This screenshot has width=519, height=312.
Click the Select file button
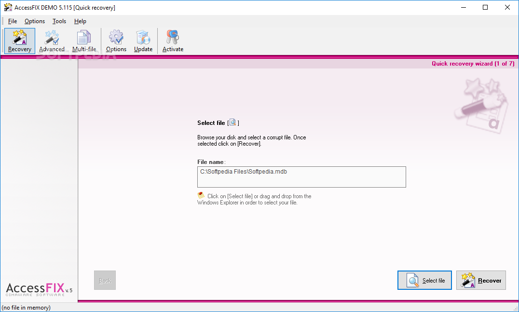click(x=424, y=280)
